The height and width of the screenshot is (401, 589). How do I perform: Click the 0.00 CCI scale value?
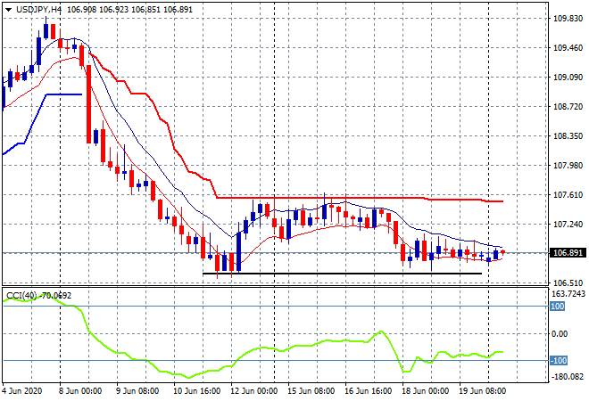pos(560,334)
